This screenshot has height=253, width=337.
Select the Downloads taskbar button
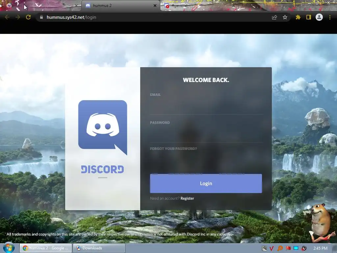[x=99, y=248]
